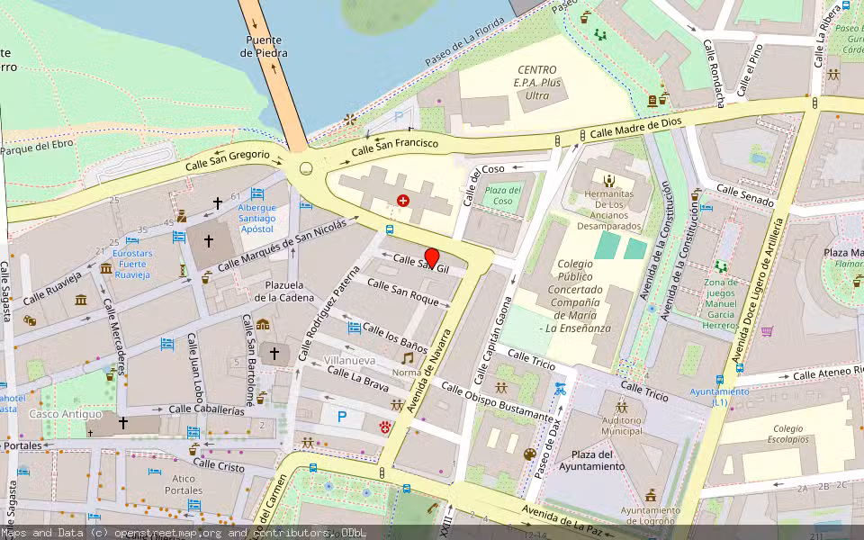
Task: Click the roundabout near Calle San Gregorio
Action: click(x=305, y=166)
